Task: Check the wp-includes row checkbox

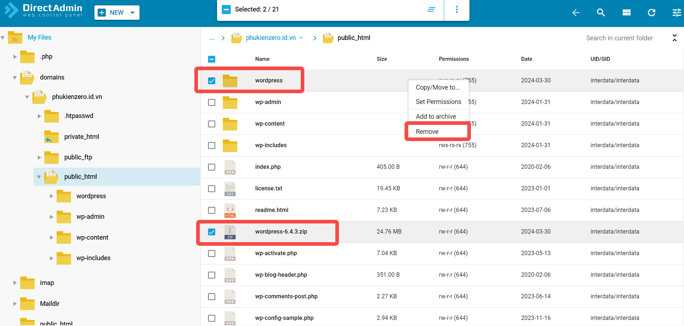Action: (x=212, y=145)
